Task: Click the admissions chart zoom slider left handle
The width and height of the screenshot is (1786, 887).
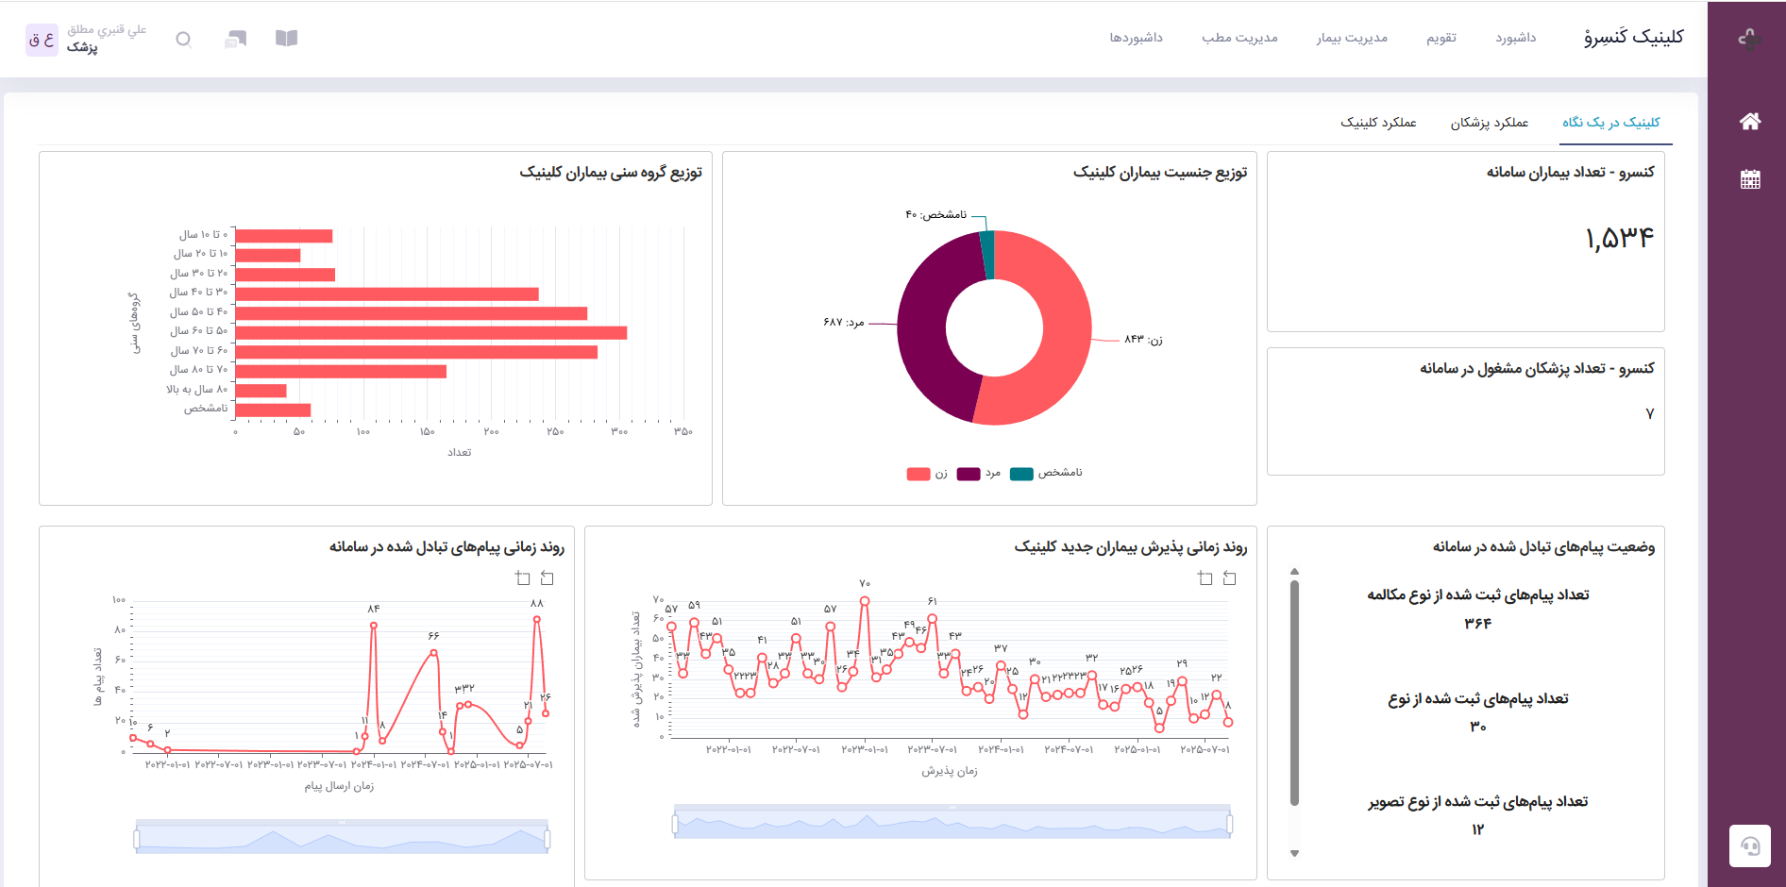Action: (x=675, y=824)
